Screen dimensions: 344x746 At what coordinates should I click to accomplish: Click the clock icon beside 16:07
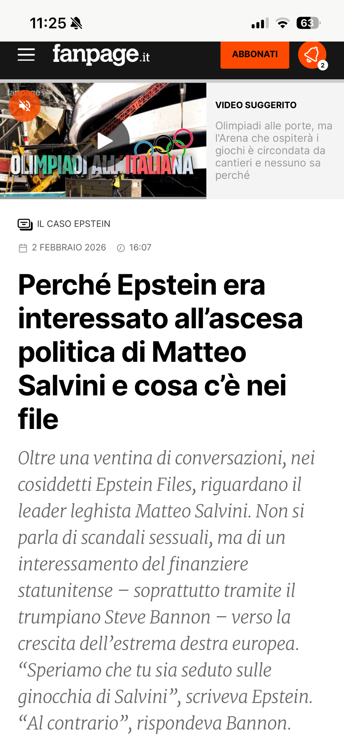121,248
